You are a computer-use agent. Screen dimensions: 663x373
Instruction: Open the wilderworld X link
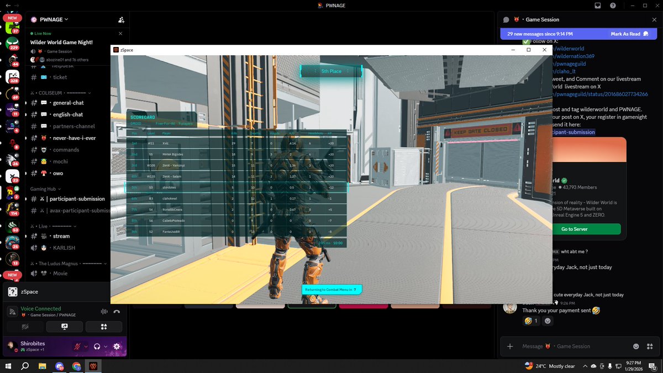[568, 49]
